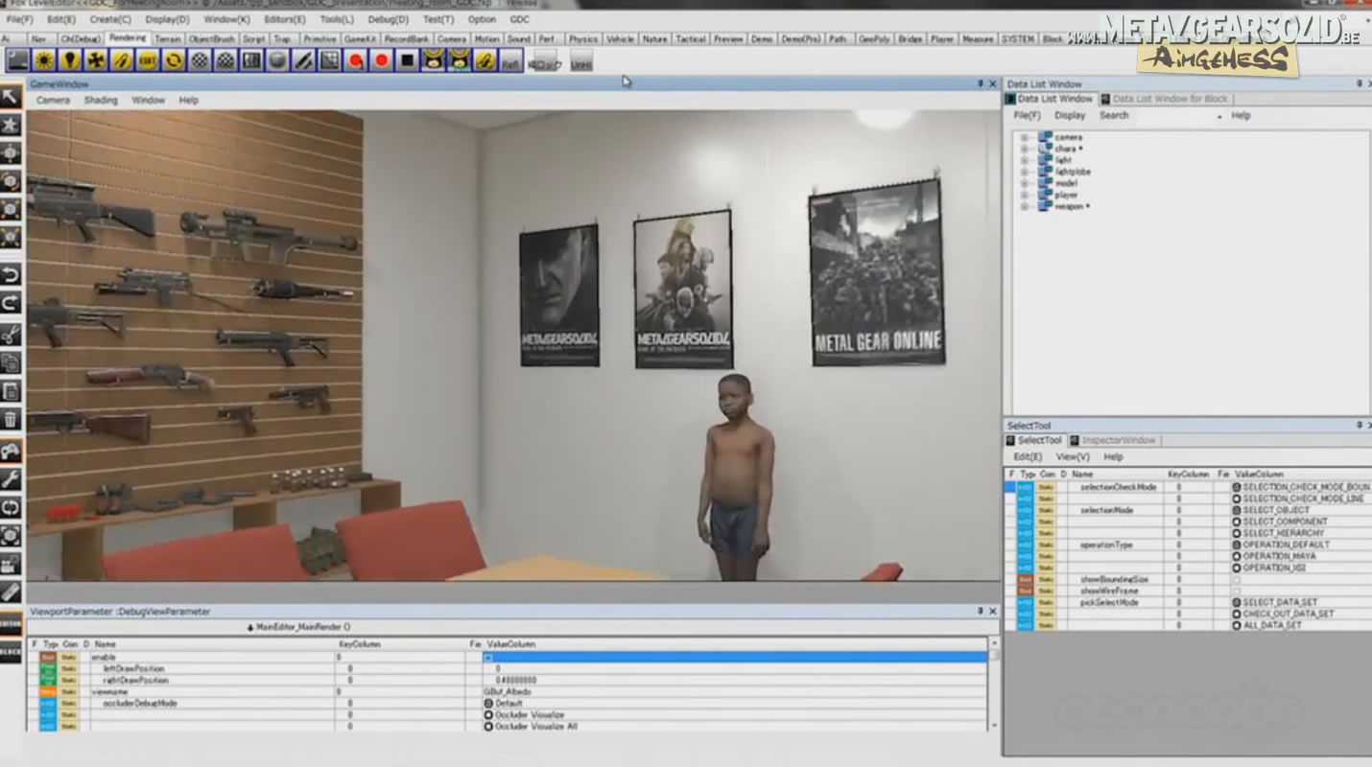Select the OPERATION_XSI radio option
The image size is (1372, 767).
tap(1237, 568)
